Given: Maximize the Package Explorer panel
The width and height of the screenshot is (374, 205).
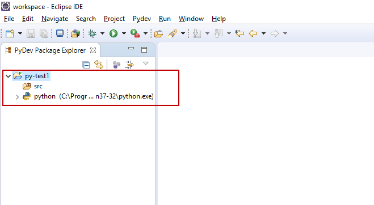Looking at the screenshot, I should coord(144,50).
